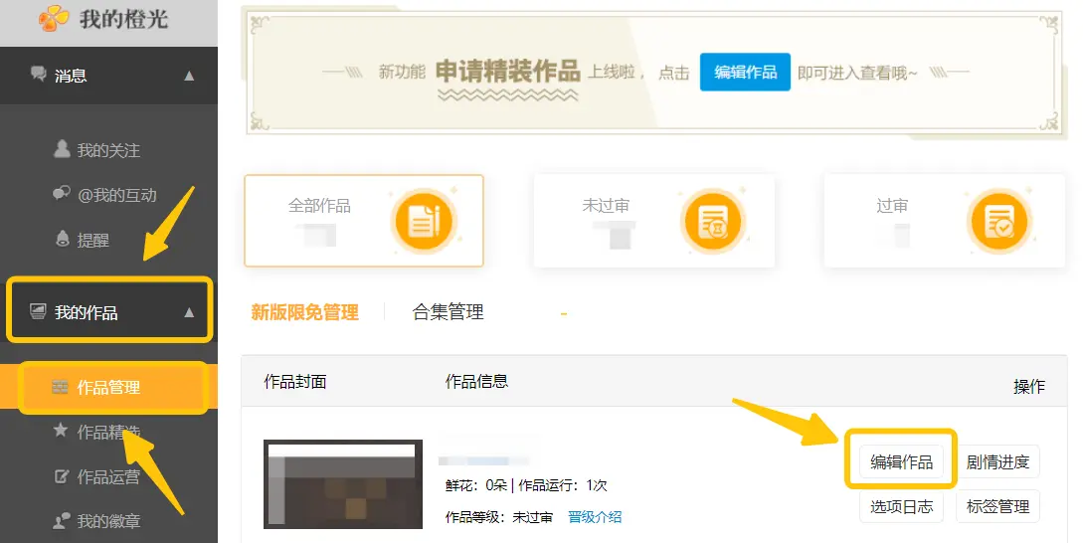Click the 提醒 bell icon

coord(62,239)
